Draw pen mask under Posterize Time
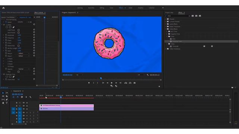This screenshot has width=239, height=134. point(13,77)
